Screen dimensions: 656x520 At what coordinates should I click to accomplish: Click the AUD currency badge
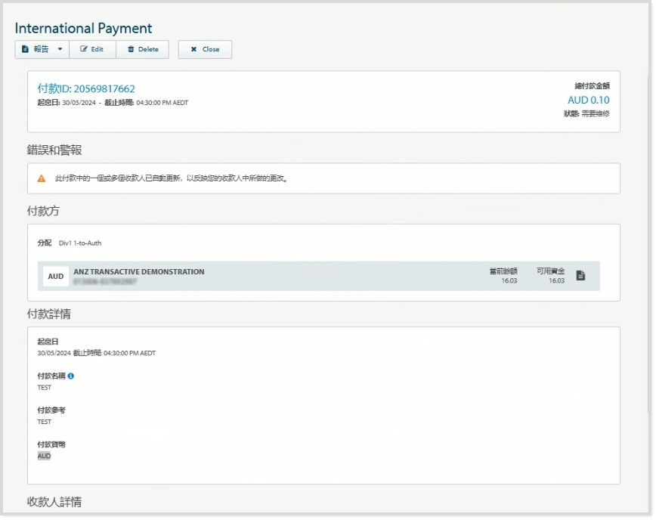[56, 277]
